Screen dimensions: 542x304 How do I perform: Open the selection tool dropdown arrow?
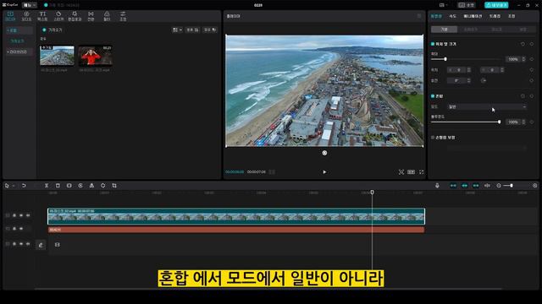point(14,186)
